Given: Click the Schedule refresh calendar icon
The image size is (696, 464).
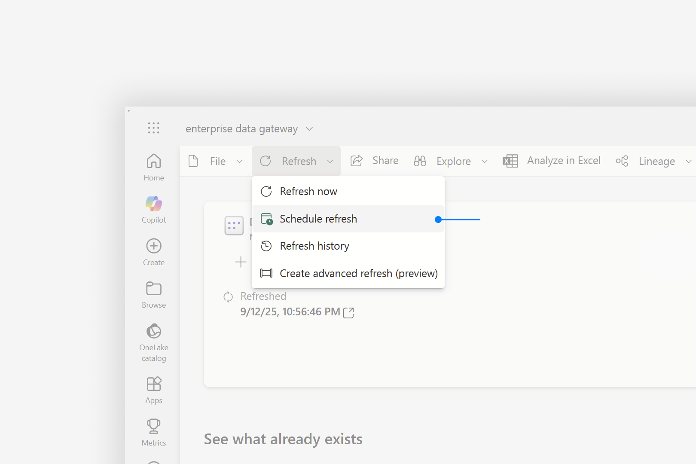Looking at the screenshot, I should [x=267, y=219].
